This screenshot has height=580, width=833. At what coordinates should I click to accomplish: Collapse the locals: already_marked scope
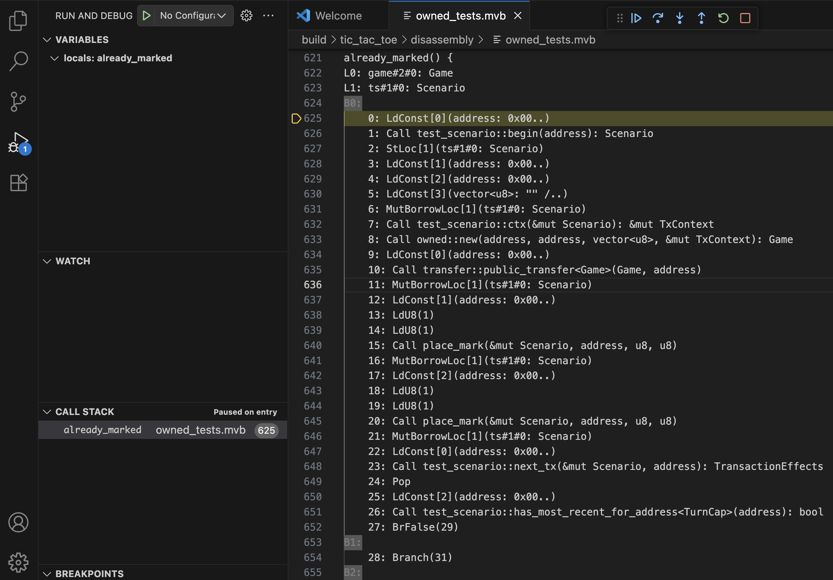click(x=54, y=58)
